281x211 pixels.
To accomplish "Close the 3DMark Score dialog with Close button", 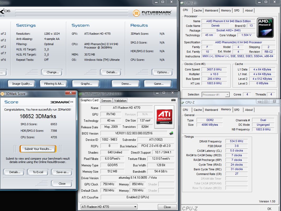I will click(62, 184).
